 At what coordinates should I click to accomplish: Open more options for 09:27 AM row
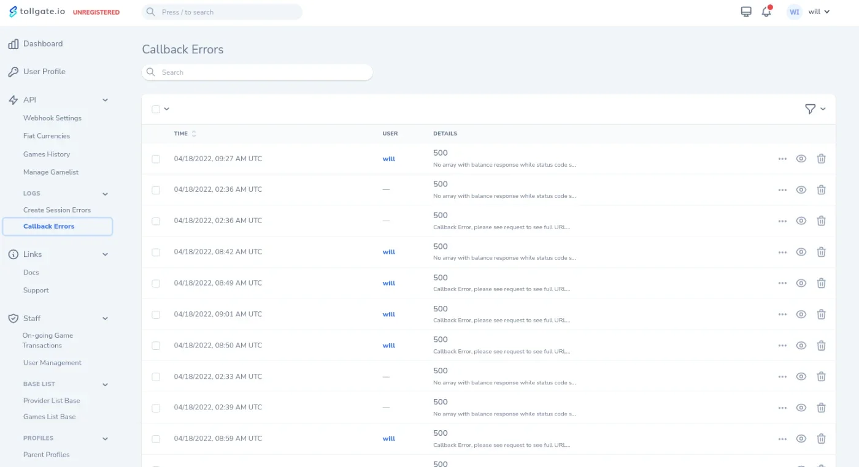(x=782, y=159)
